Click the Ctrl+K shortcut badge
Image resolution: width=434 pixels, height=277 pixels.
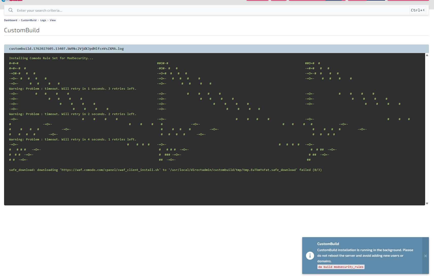coord(418,10)
